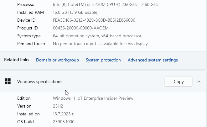Copy the Windows specifications
The image size is (207, 127).
coord(179,82)
